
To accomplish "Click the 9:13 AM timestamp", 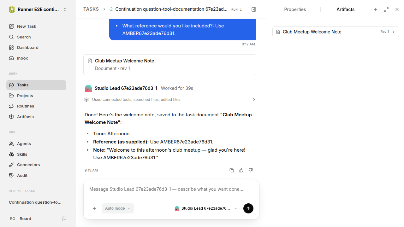I will 91,170.
